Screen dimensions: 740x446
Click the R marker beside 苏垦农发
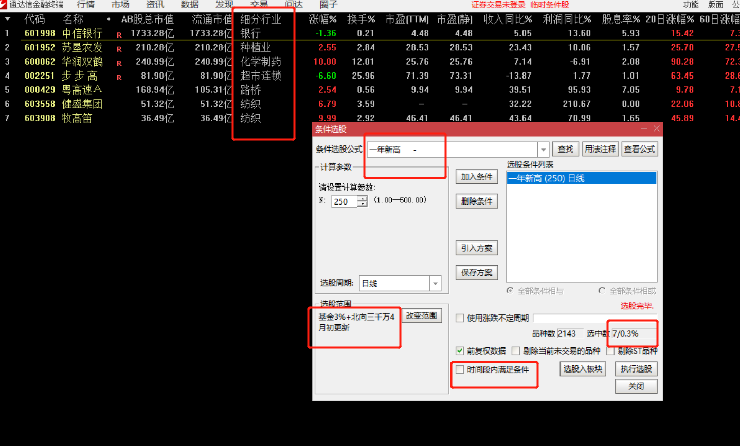click(119, 49)
